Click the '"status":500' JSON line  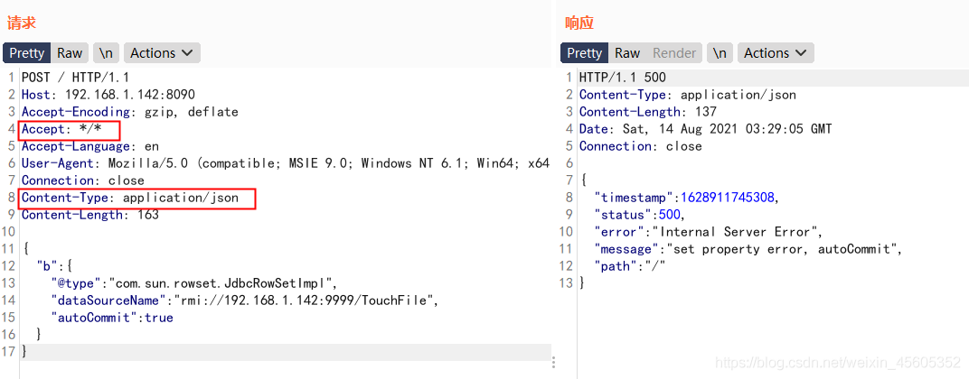640,215
